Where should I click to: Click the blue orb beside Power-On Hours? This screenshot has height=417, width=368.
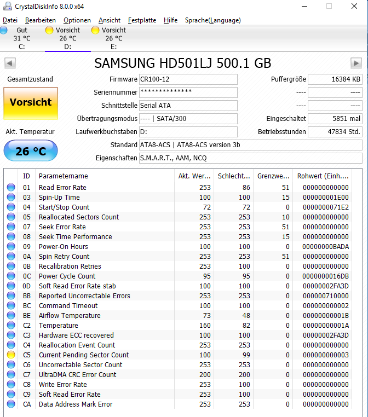(11, 246)
